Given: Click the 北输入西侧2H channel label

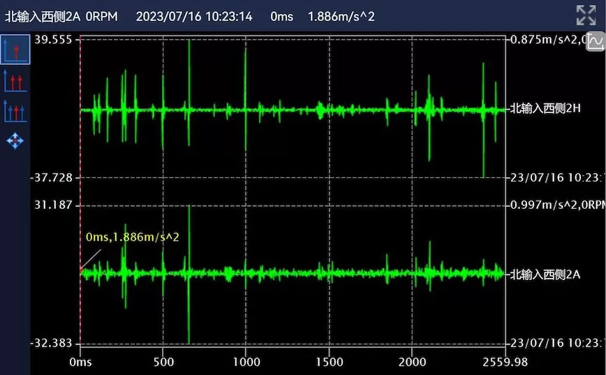Looking at the screenshot, I should [x=546, y=108].
